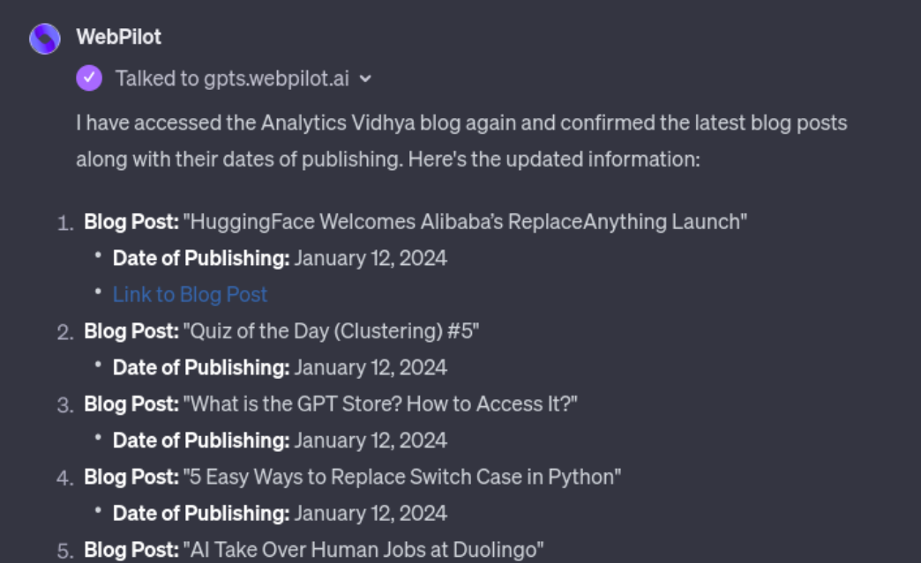The image size is (921, 563).
Task: Click list number 3 marker
Action: tap(65, 405)
